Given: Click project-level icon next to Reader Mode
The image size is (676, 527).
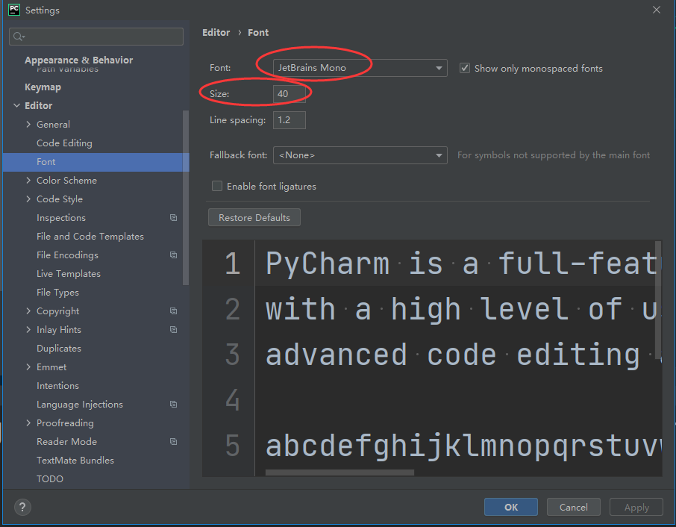Looking at the screenshot, I should (173, 442).
